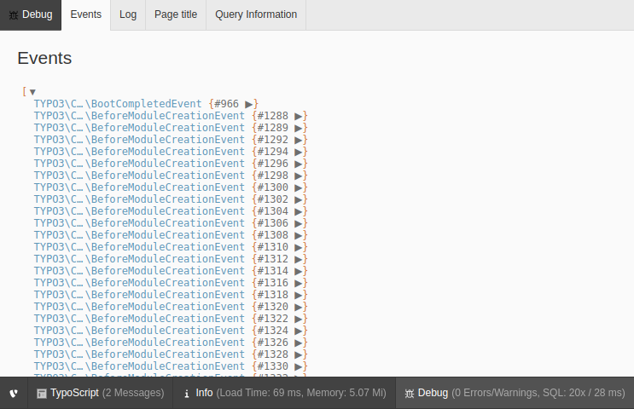Open the Debug module in bottom bar
The image size is (634, 409).
515,393
